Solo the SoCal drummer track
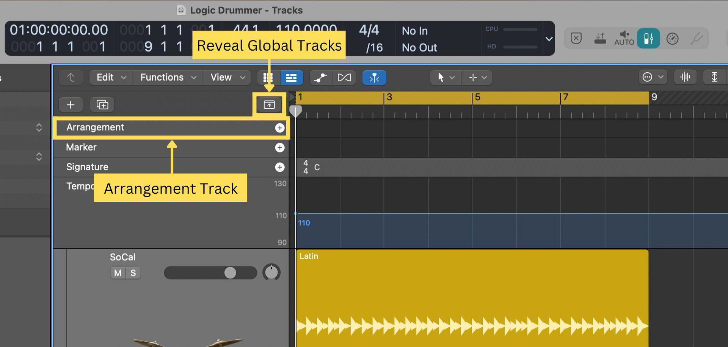The image size is (728, 347). coord(133,272)
